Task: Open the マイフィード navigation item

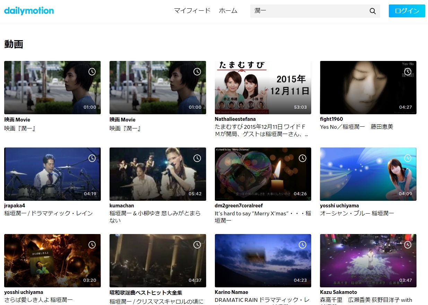Action: coord(192,11)
